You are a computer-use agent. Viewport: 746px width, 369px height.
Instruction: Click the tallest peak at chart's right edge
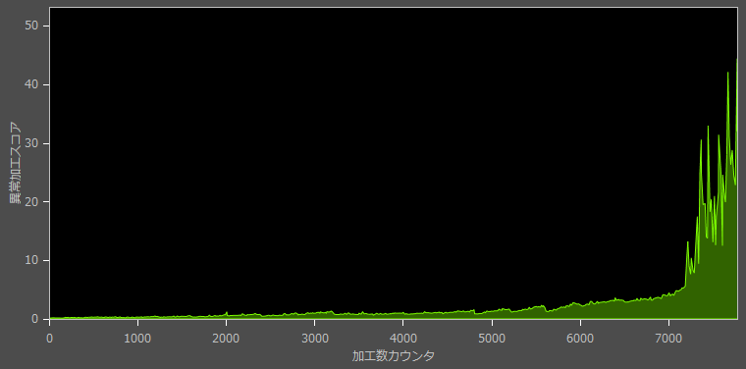point(736,60)
